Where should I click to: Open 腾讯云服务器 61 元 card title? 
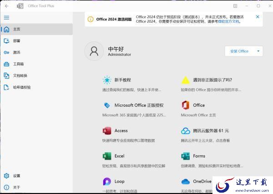click(x=211, y=131)
